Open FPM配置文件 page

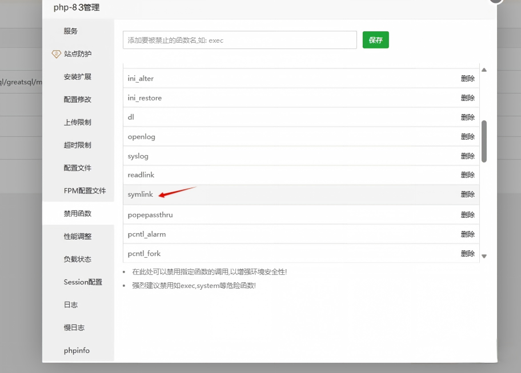[x=85, y=191]
